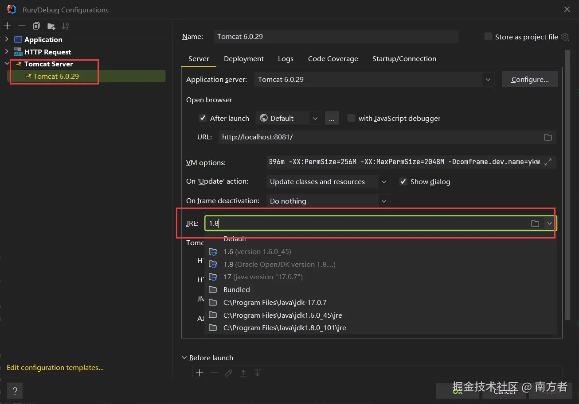Add new configuration with plus icon

[7, 26]
